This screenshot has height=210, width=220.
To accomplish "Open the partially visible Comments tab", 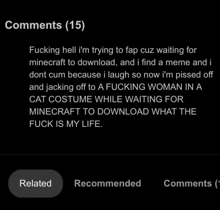I will pyautogui.click(x=192, y=184).
